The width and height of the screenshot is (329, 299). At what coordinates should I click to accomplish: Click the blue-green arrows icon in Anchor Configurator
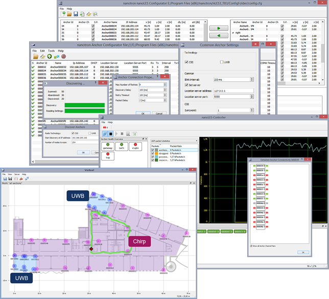click(x=56, y=56)
